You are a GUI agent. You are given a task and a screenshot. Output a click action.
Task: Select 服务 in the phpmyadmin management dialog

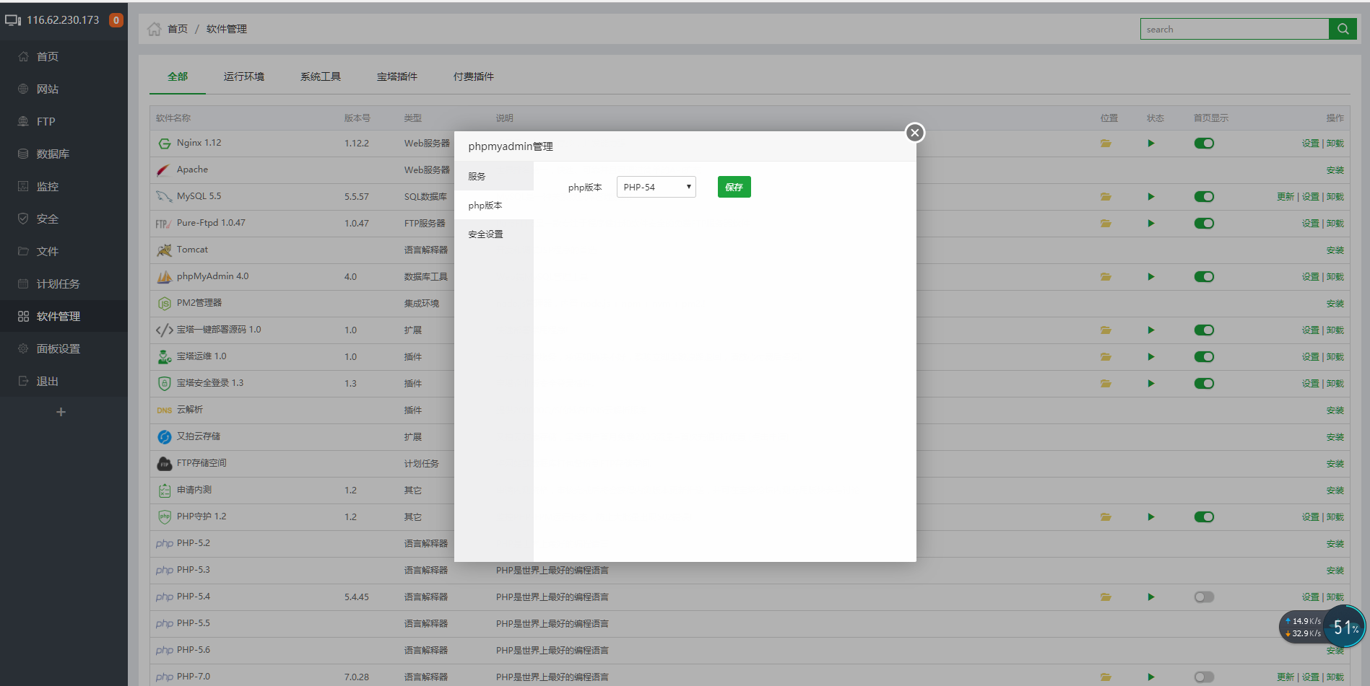476,175
